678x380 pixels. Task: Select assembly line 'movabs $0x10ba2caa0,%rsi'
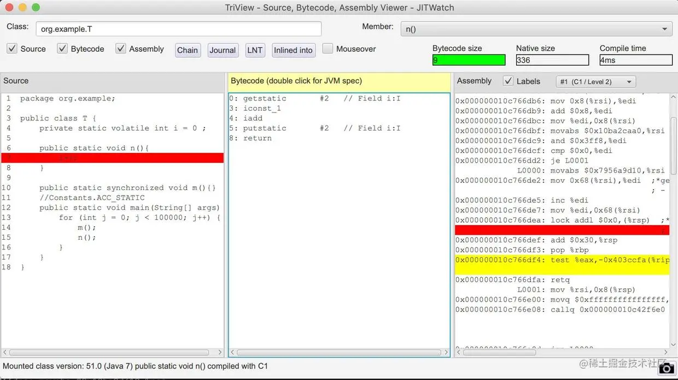pos(560,130)
